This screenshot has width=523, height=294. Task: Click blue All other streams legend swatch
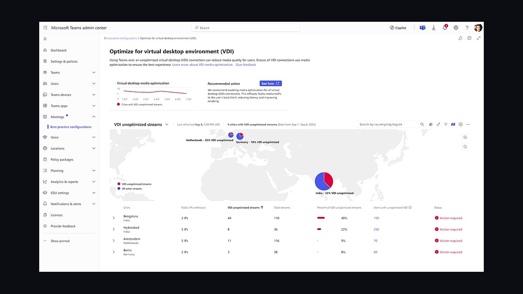click(x=119, y=189)
